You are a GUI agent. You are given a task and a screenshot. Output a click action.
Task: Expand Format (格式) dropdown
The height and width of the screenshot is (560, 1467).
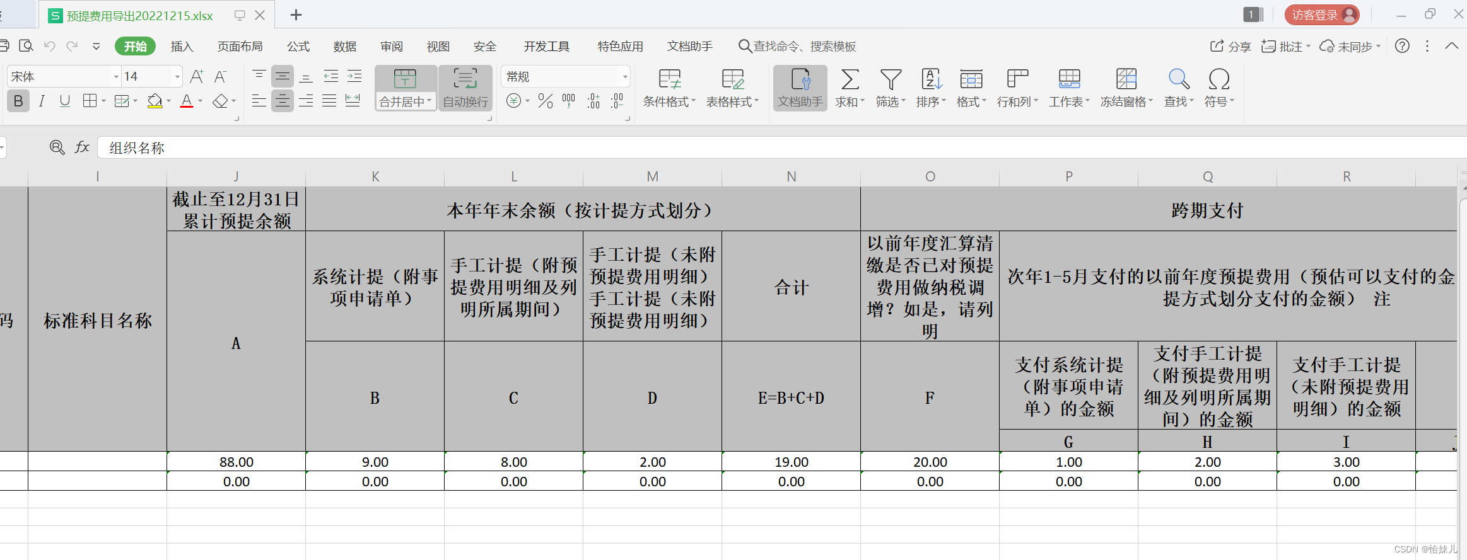pyautogui.click(x=984, y=101)
